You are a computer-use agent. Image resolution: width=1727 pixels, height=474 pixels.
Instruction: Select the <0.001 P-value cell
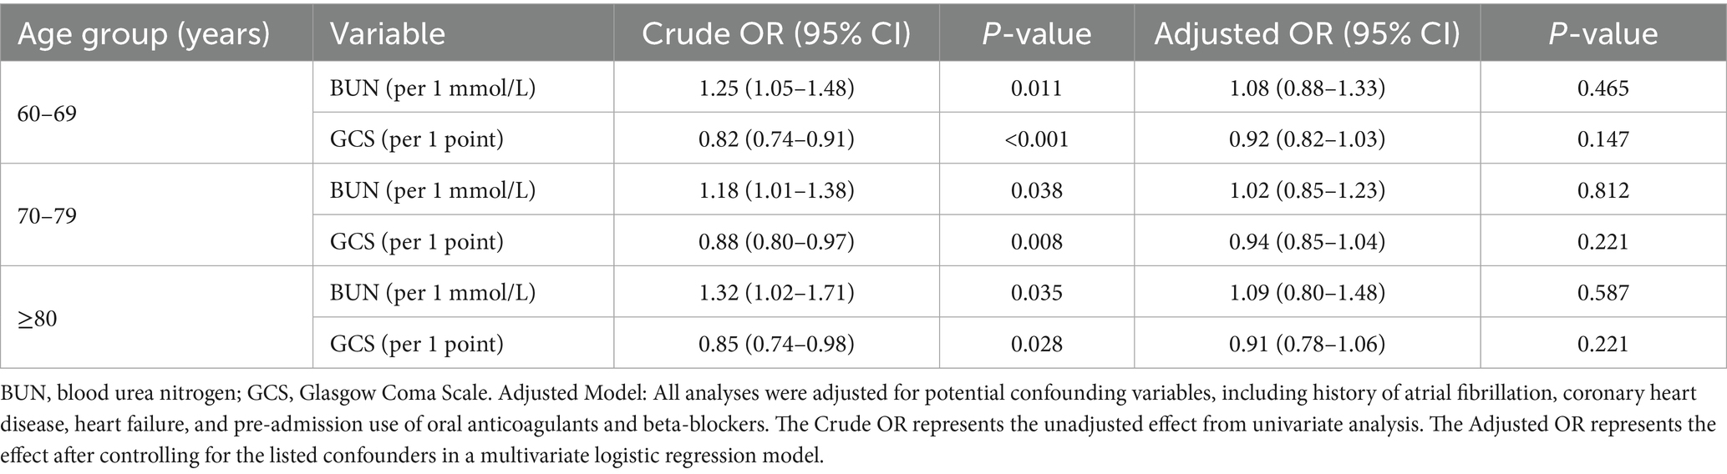pyautogui.click(x=1036, y=139)
